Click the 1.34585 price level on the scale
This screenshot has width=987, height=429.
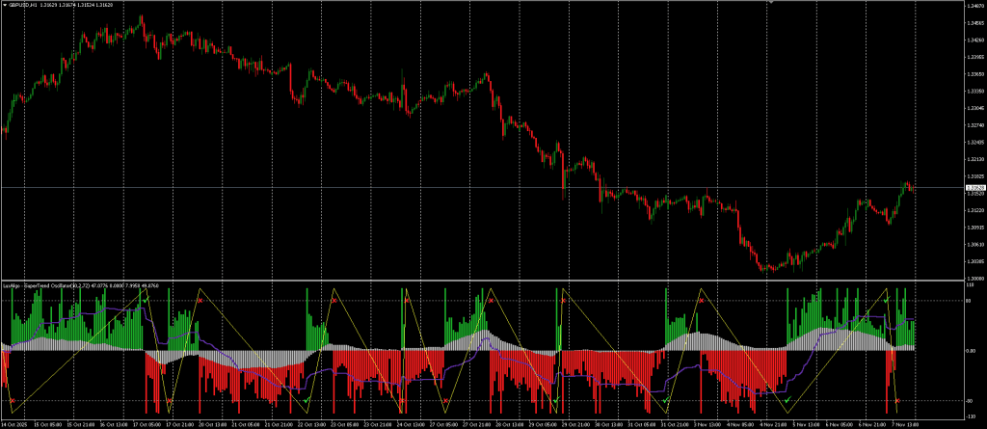click(x=974, y=23)
